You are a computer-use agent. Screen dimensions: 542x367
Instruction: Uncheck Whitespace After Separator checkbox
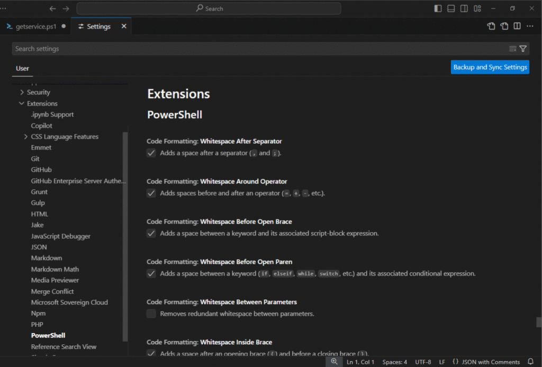point(151,153)
